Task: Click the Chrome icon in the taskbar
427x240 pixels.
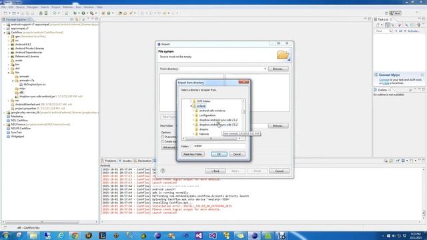Action: 75,235
